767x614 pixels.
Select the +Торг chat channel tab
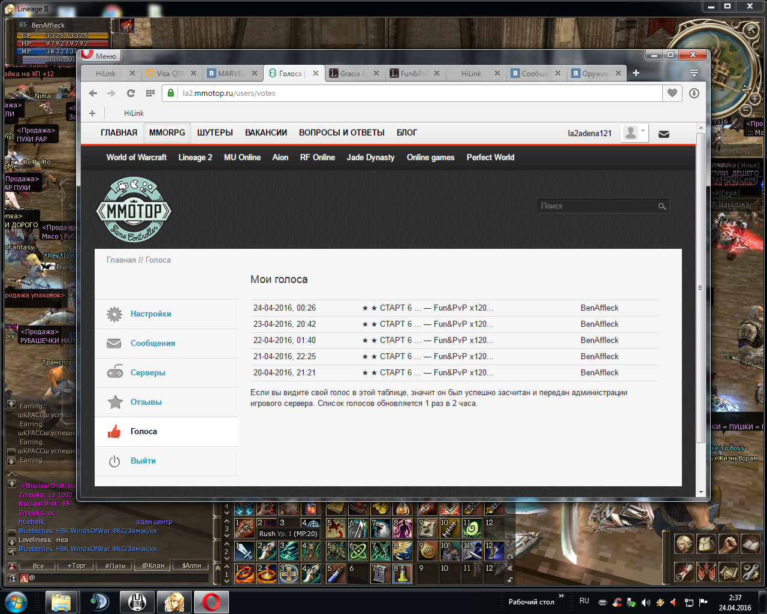coord(77,565)
